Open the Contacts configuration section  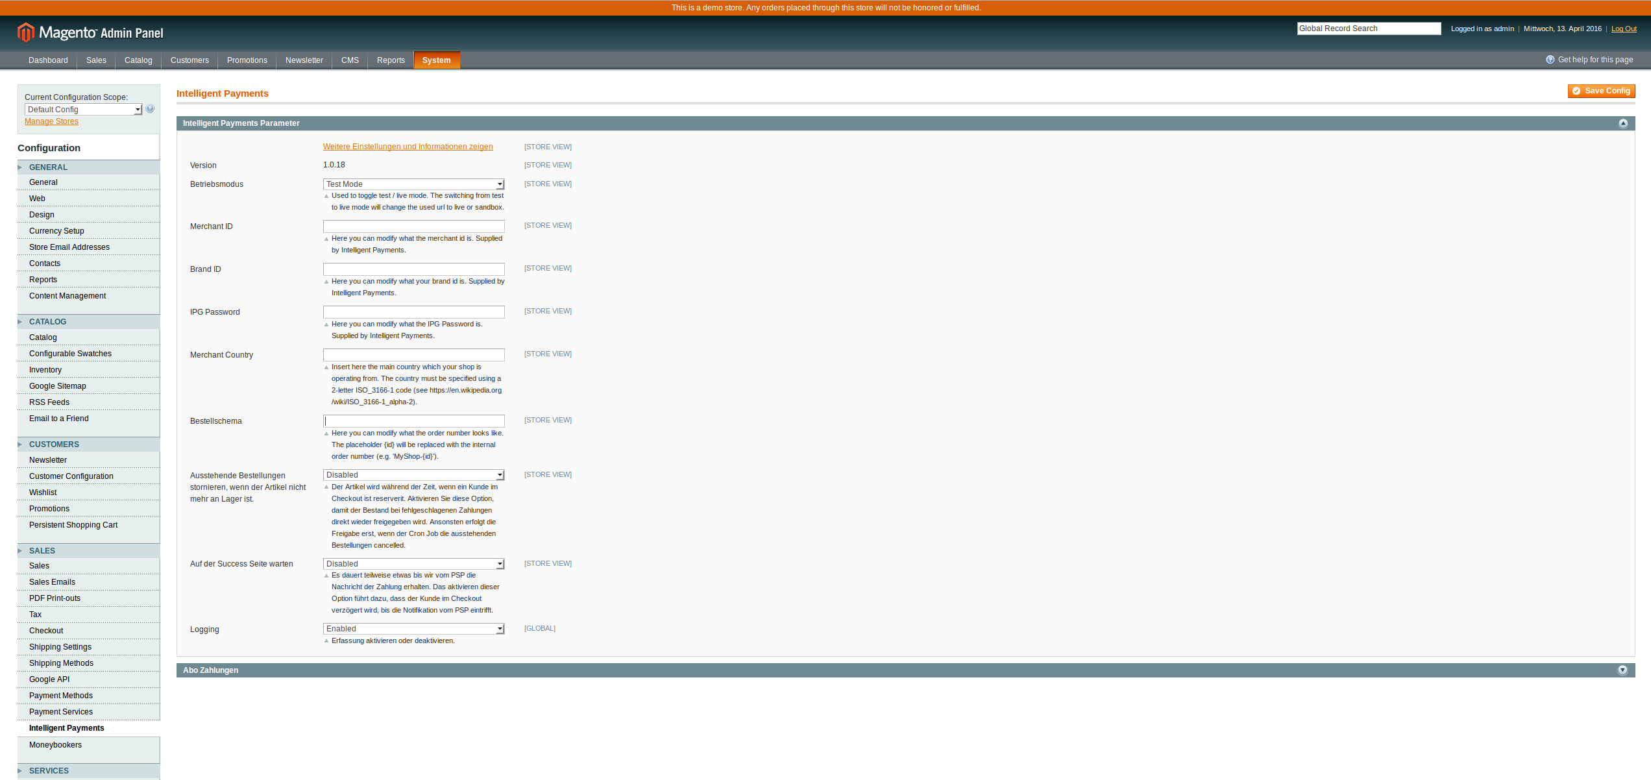(88, 263)
